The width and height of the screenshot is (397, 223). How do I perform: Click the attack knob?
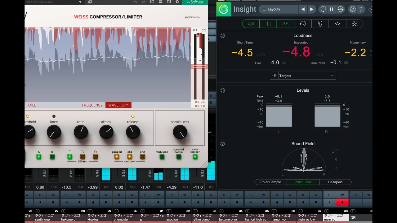(106, 132)
